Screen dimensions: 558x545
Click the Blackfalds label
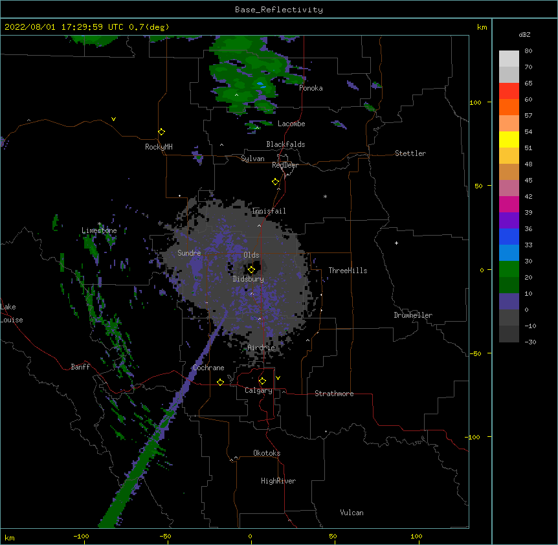(285, 144)
